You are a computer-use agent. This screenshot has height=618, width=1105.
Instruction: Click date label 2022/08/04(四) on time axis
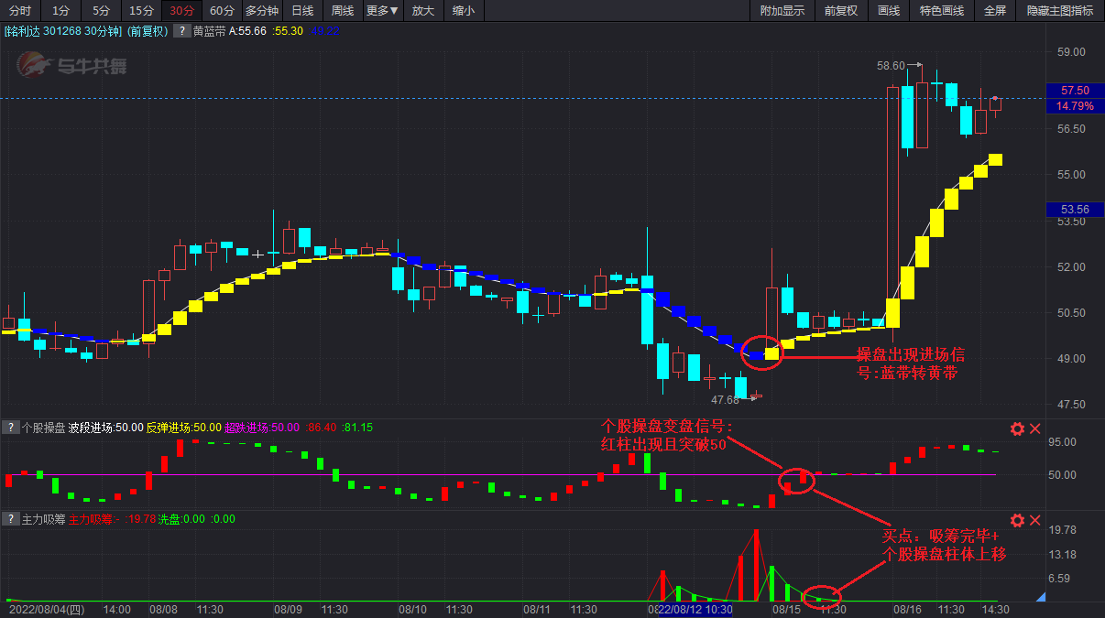click(46, 609)
